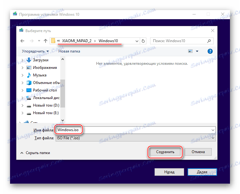Image resolution: width=240 pixels, height=194 pixels.
Task: Click the Forward navigation arrow
Action: coord(31,41)
